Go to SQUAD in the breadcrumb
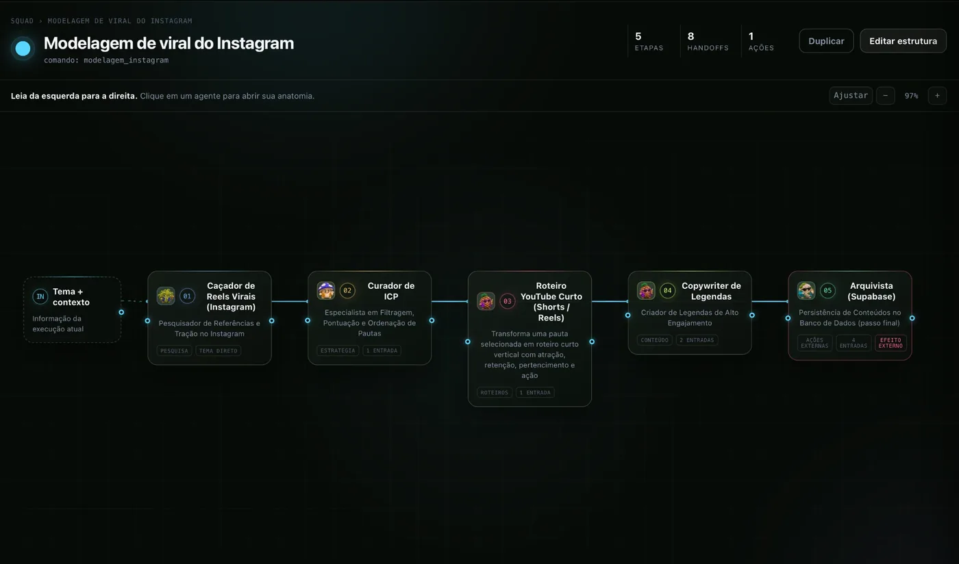959x564 pixels. [22, 21]
